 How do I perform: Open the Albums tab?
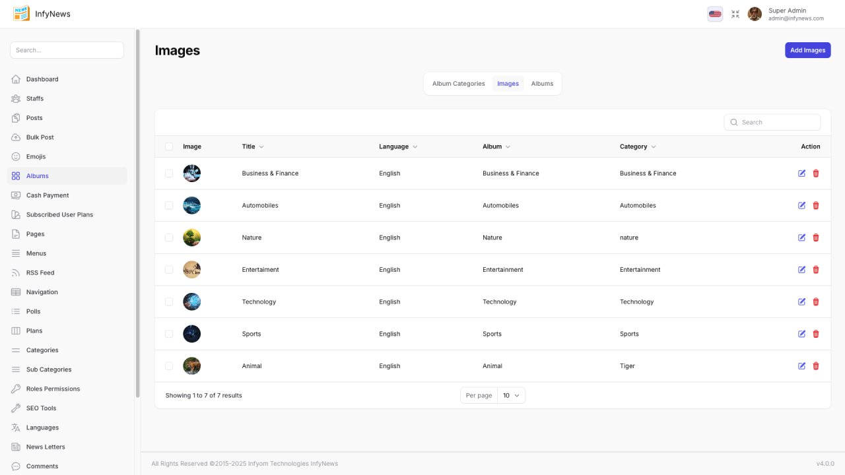pos(542,84)
